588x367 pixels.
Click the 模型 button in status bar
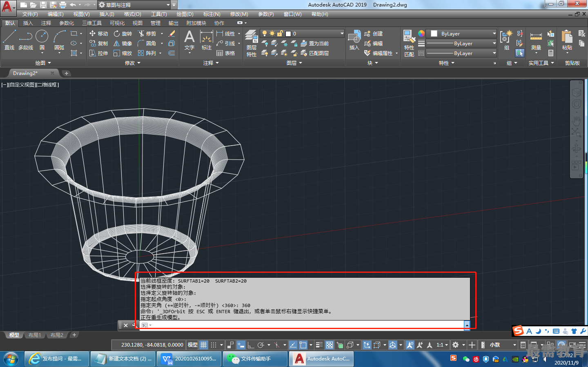(193, 345)
